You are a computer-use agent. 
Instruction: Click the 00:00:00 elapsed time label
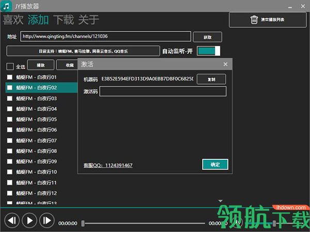click(x=68, y=223)
